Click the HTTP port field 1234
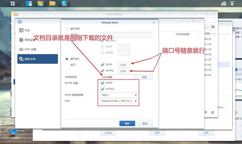 [124, 65]
